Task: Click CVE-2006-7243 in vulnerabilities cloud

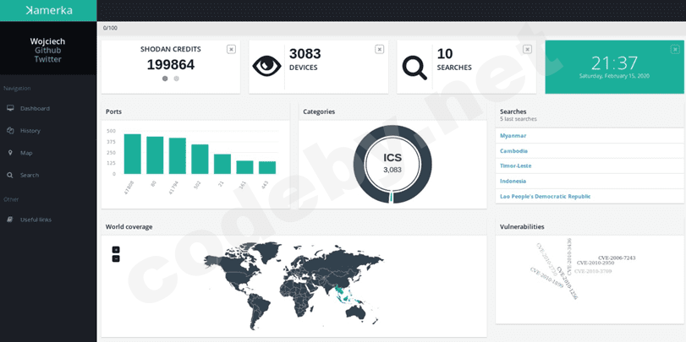Action: click(x=617, y=258)
